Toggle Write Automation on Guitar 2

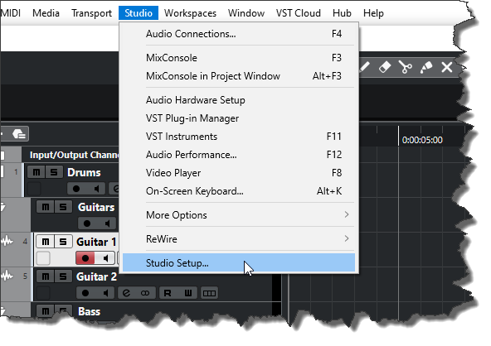(x=188, y=293)
